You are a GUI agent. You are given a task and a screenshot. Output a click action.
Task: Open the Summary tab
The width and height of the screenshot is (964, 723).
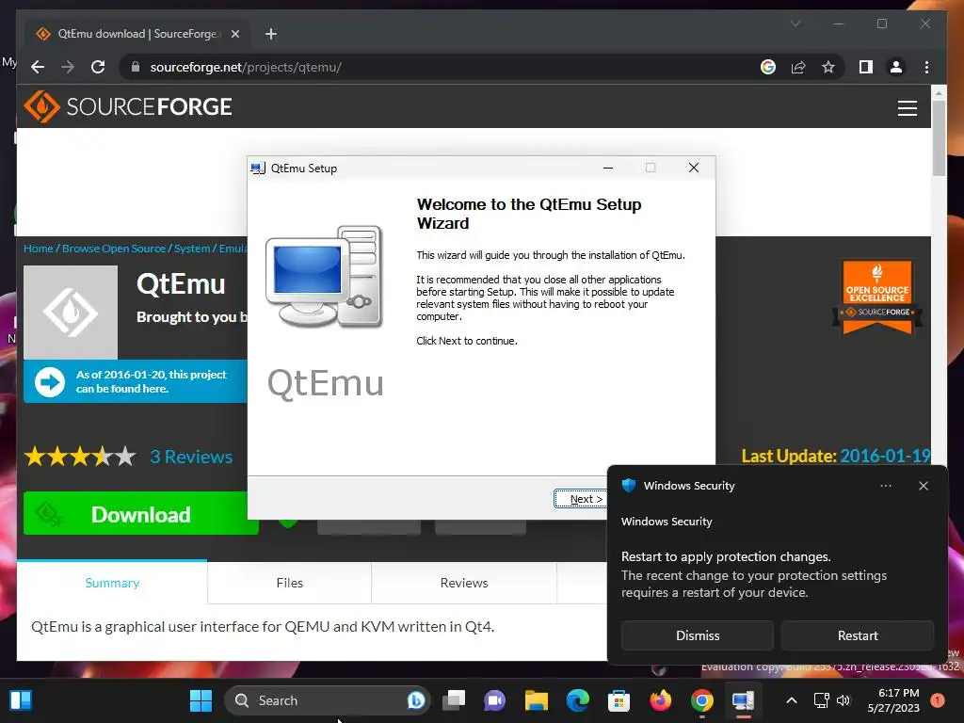(112, 582)
